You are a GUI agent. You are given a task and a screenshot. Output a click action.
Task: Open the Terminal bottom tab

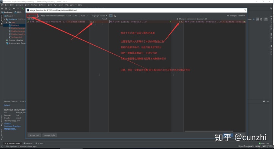click(x=28, y=143)
